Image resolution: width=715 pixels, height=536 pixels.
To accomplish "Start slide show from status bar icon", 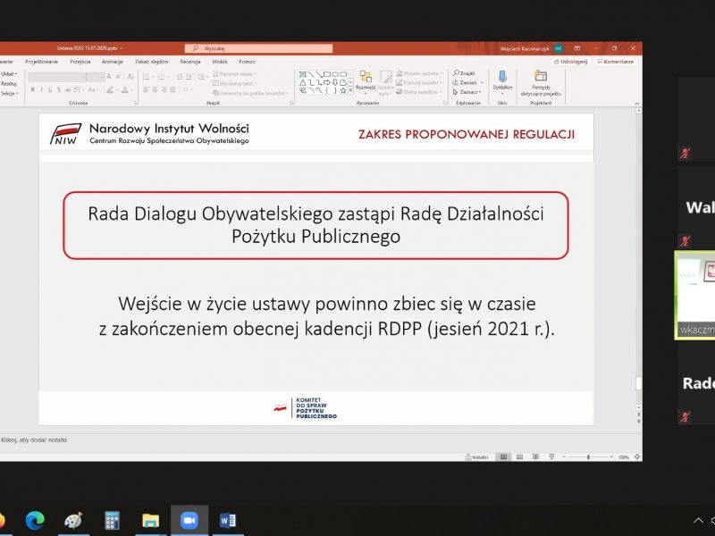I will pyautogui.click(x=551, y=456).
